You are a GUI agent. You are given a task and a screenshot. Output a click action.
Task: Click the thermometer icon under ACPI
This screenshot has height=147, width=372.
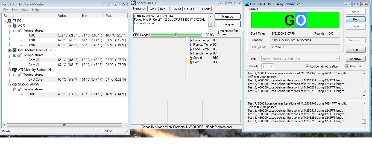20,30
